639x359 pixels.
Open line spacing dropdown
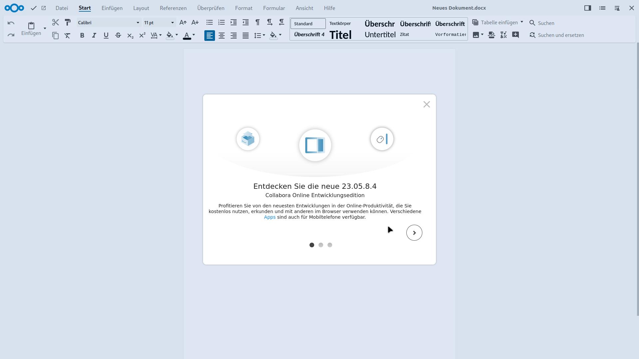[264, 35]
